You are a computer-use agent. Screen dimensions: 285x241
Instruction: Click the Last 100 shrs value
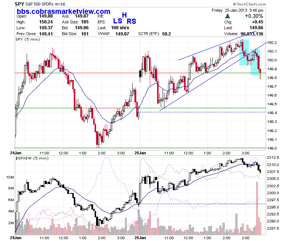click(x=120, y=28)
